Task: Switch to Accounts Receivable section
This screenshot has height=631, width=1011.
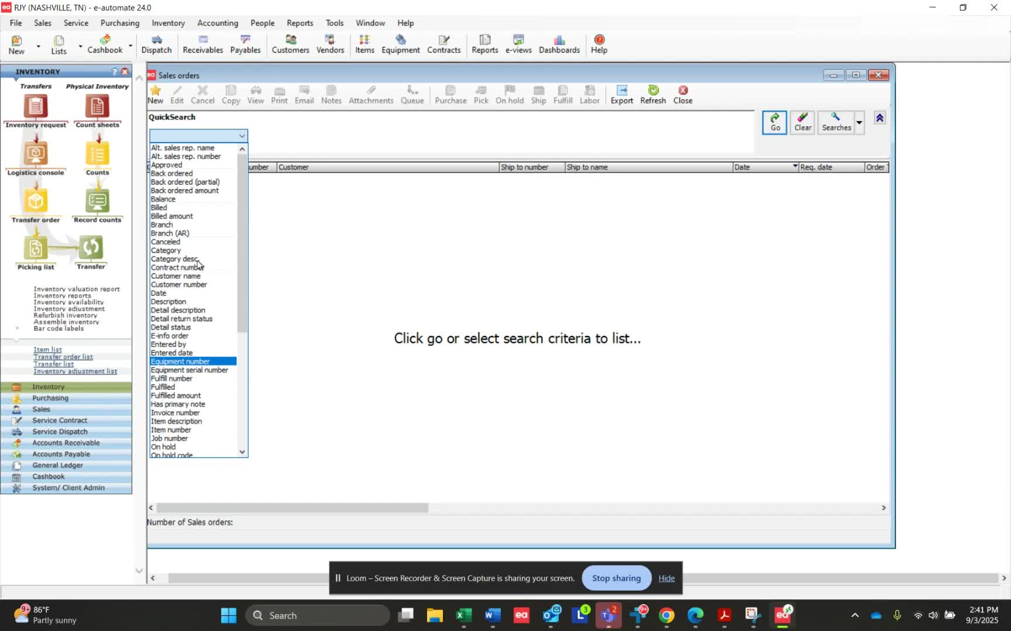Action: coord(66,443)
